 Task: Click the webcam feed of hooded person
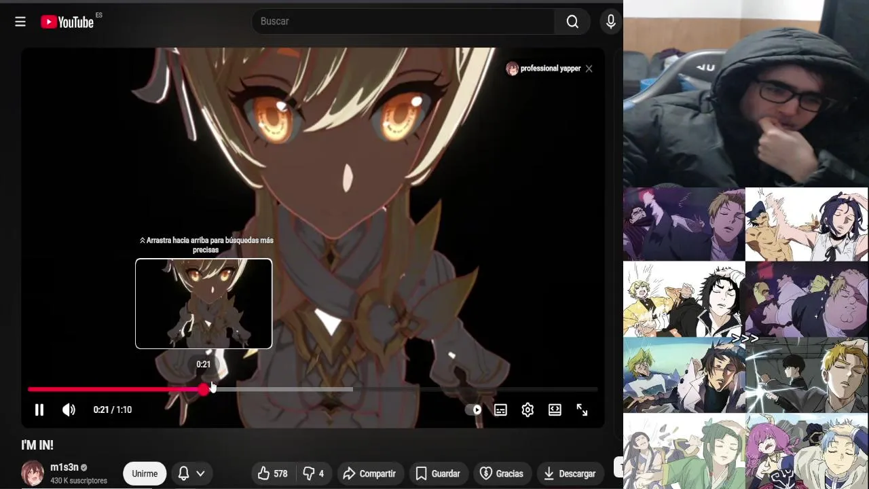(746, 94)
